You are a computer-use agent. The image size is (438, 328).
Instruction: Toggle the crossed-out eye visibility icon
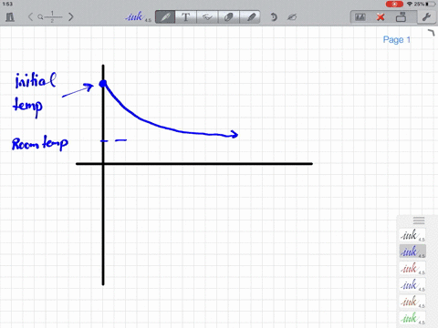tap(292, 17)
